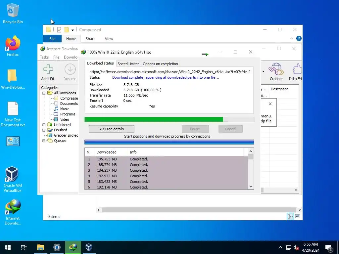Click the Windows Start button

(x=8, y=247)
